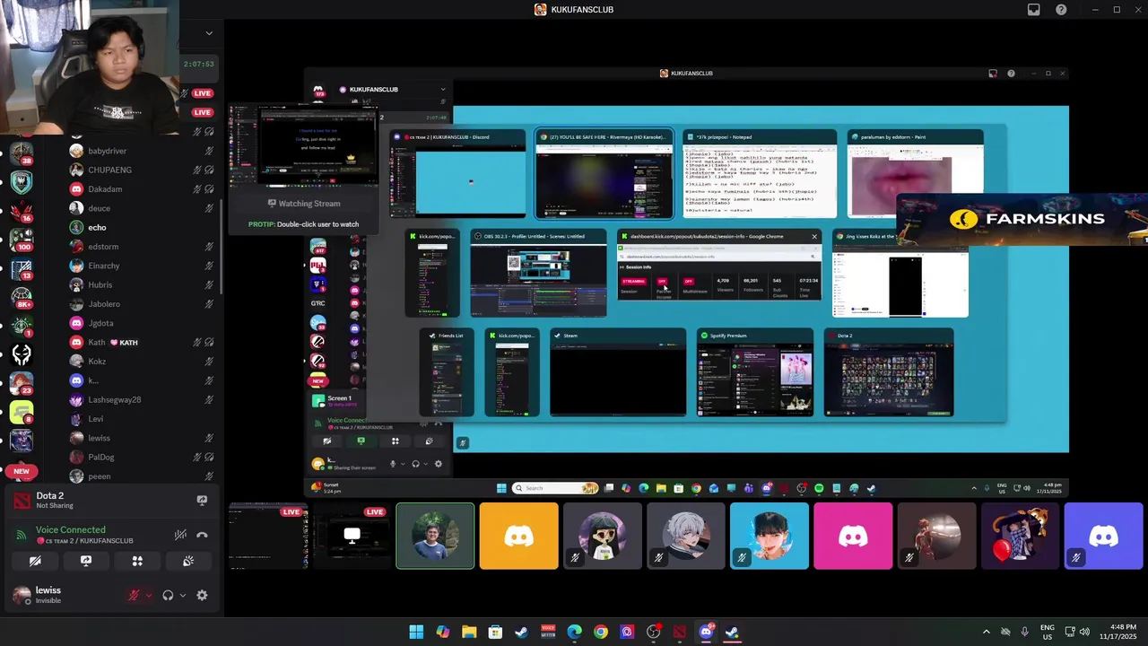The image size is (1148, 646).
Task: Click the streamed Notepad window thumbnail
Action: pyautogui.click(x=760, y=174)
